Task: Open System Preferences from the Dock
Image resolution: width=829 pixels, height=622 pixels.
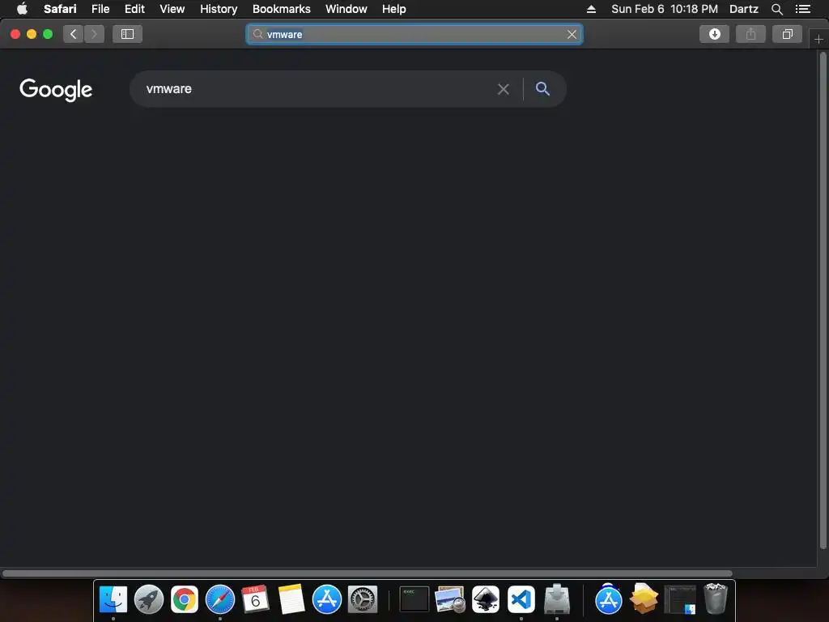Action: coord(363,599)
